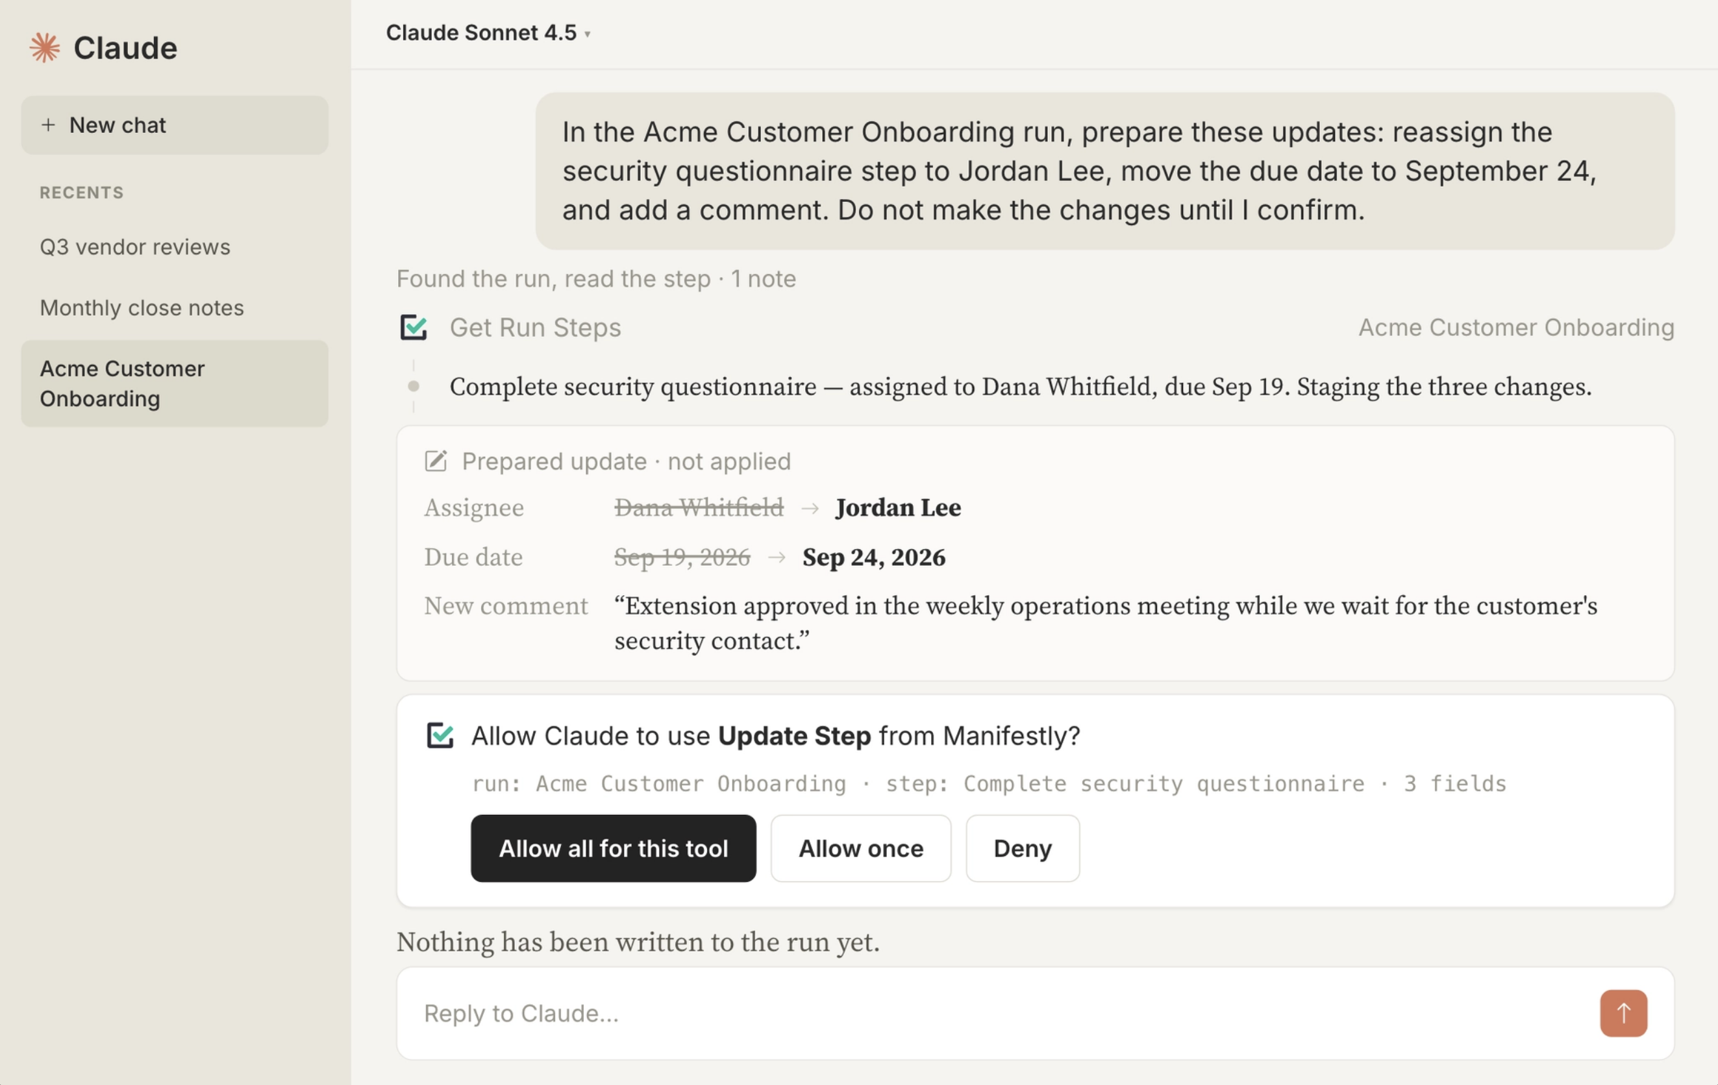1718x1085 pixels.
Task: Click 'Nothing has been written to the run yet.'
Action: [x=638, y=942]
